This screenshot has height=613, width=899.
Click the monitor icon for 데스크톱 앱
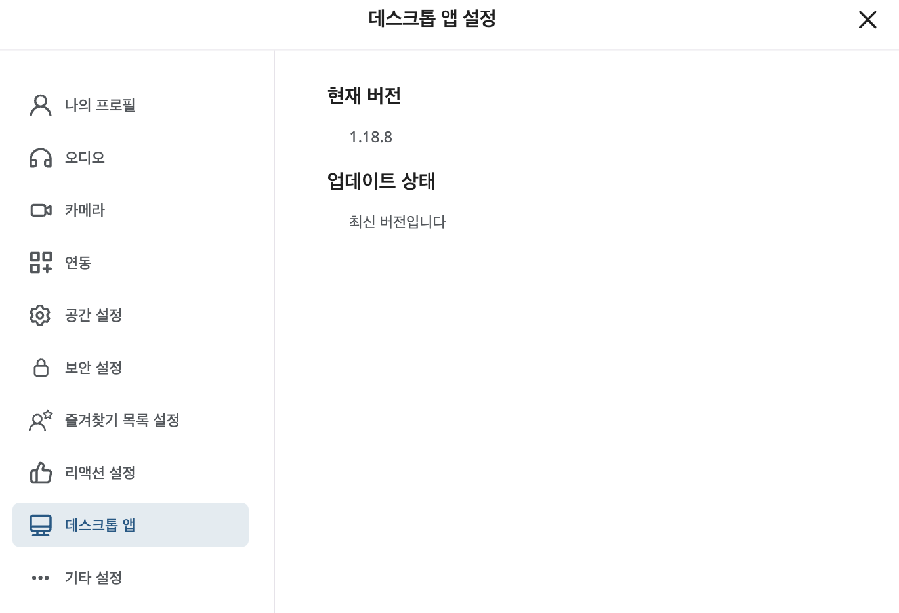pos(41,525)
